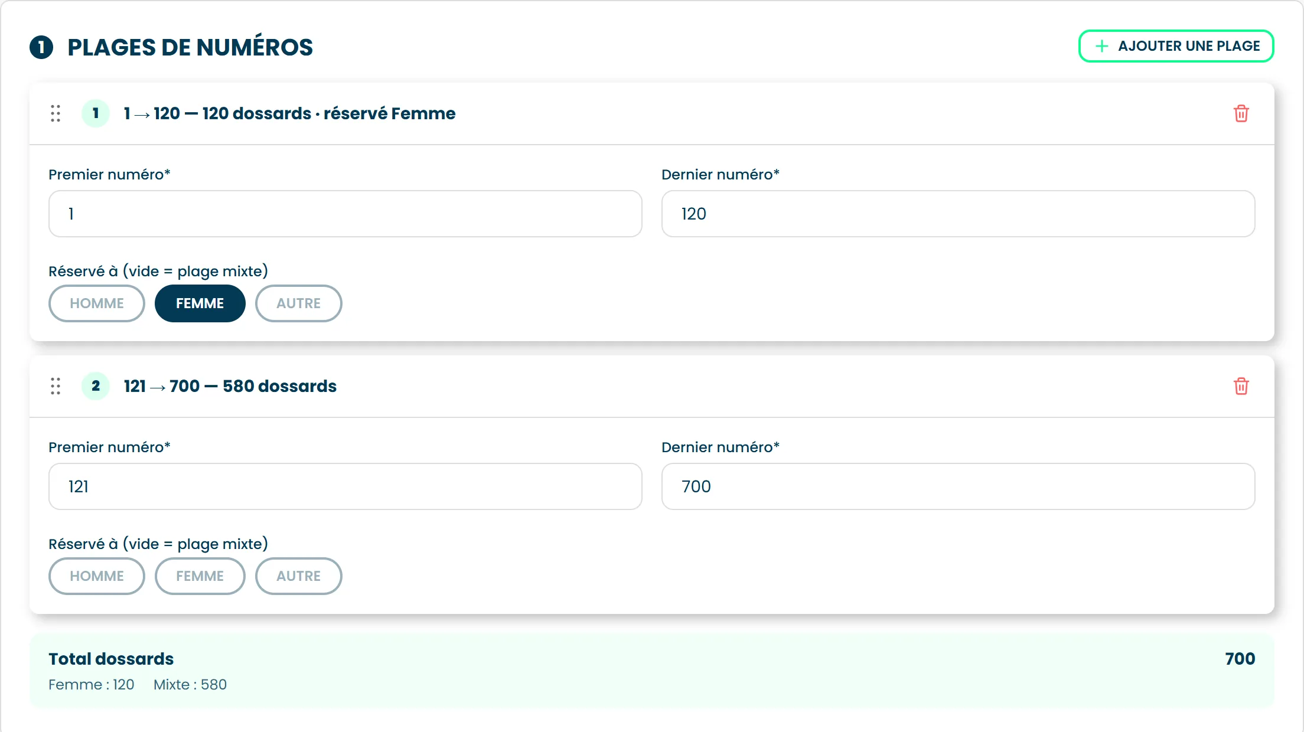This screenshot has width=1304, height=732.
Task: Grab the drag handle of range 1
Action: point(56,113)
